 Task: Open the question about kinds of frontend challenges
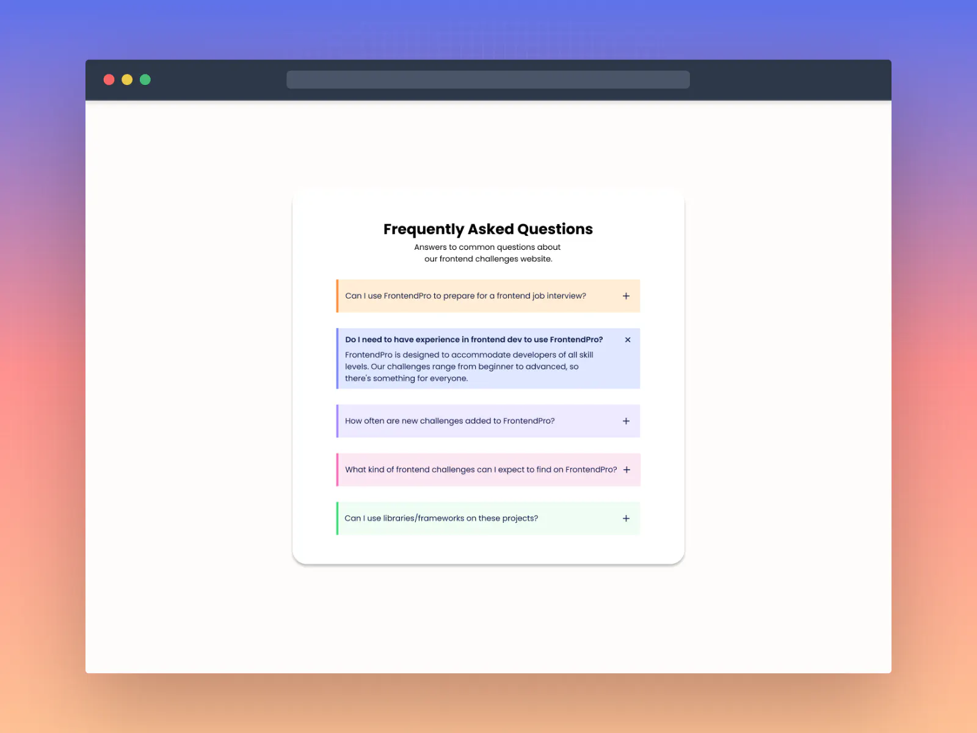(x=481, y=470)
